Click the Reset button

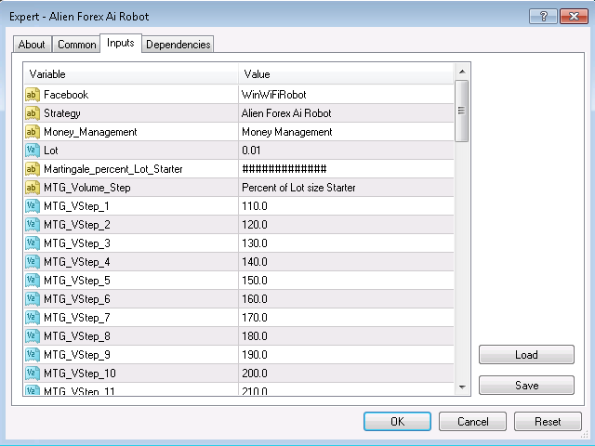(548, 422)
